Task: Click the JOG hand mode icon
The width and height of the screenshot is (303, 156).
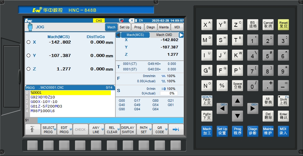Action: [30, 27]
